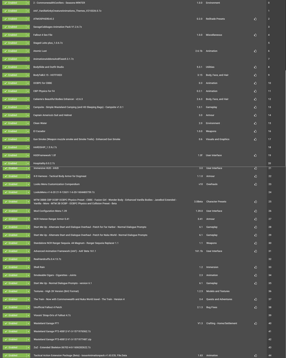
Task: Endorse Atomic Lust using thumbs-up icon
Action: (x=255, y=51)
